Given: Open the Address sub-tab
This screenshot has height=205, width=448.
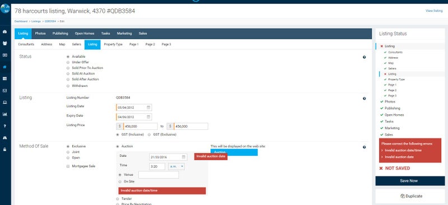Looking at the screenshot, I should click(x=46, y=44).
